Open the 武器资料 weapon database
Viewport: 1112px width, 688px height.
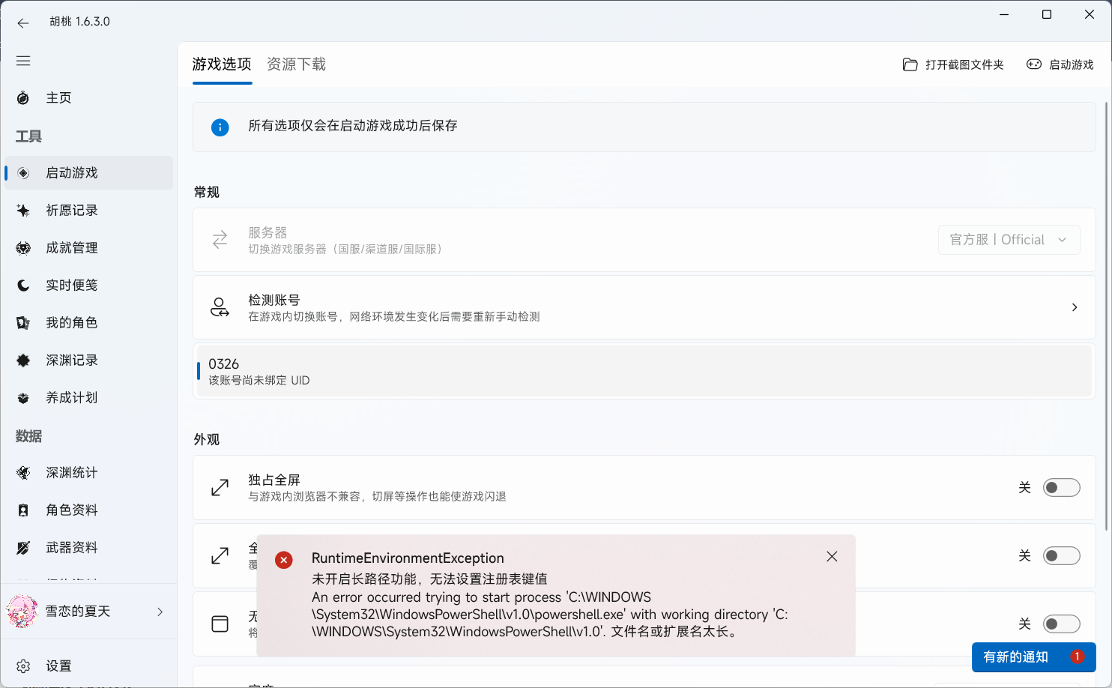pos(73,547)
